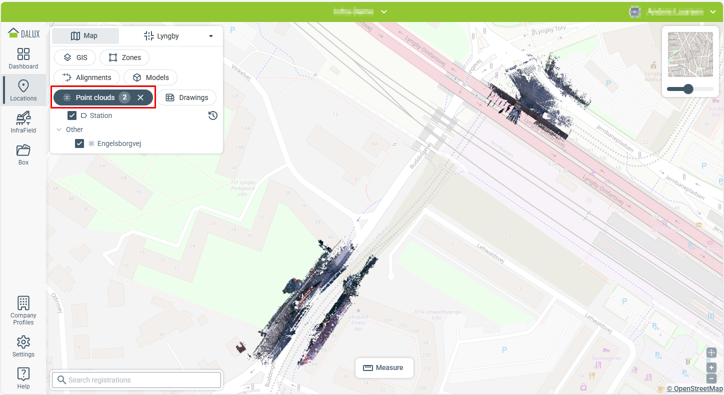Uncheck the Station checkbox
Screen dimensions: 724x395
point(72,115)
